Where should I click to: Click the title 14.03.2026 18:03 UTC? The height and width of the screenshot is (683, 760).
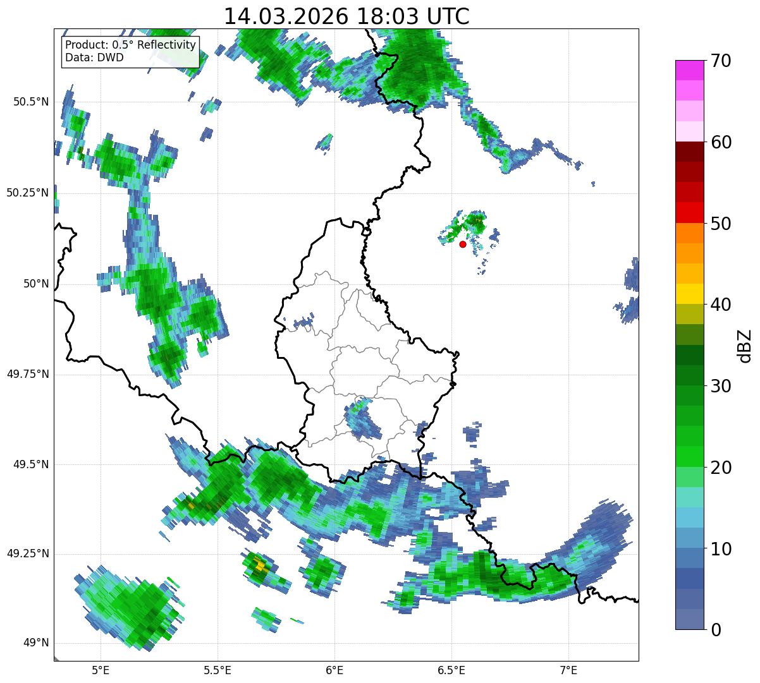click(x=346, y=16)
